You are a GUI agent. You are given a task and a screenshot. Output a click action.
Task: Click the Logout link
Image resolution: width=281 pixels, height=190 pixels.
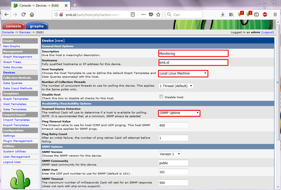(268, 32)
